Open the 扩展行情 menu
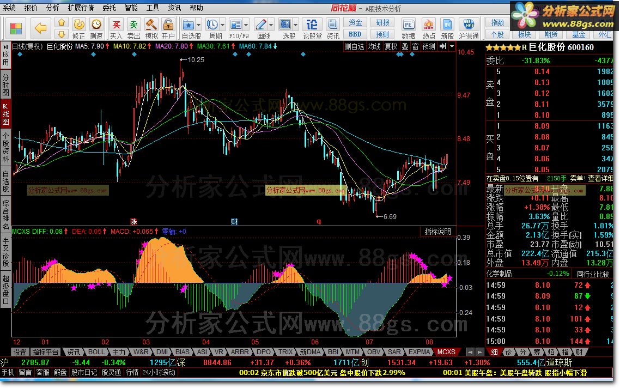Viewport: 620px width, 388px height. pyautogui.click(x=81, y=8)
